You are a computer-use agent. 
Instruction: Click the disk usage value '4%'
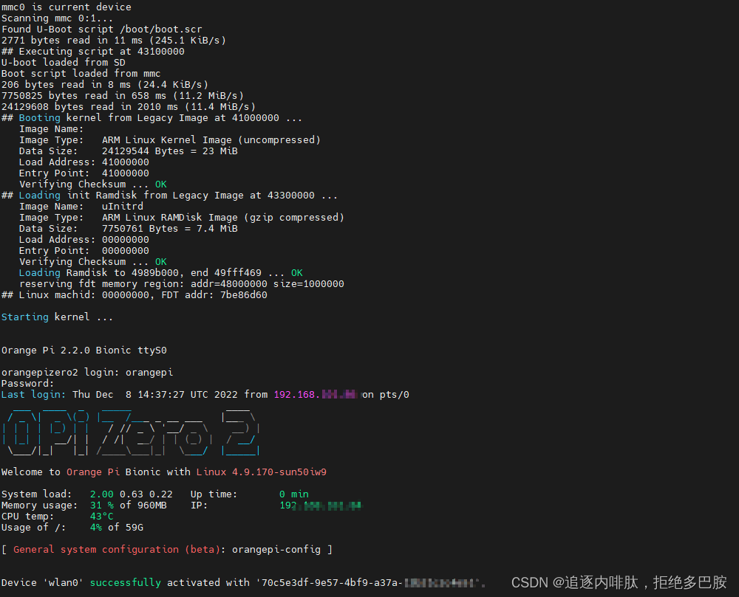[x=96, y=528]
